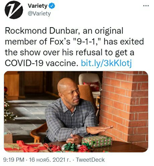The width and height of the screenshot is (154, 166).
Task: Open the @Variety handle link
Action: 39,14
